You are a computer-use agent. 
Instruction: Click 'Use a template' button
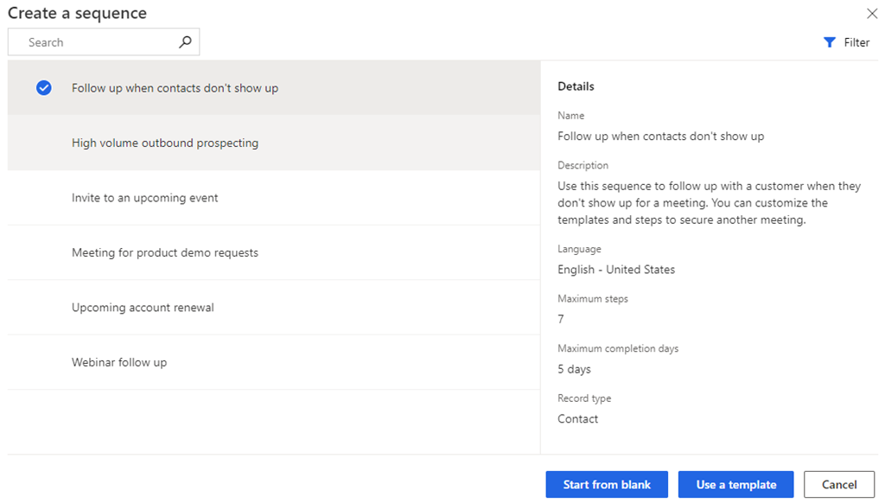pos(735,484)
